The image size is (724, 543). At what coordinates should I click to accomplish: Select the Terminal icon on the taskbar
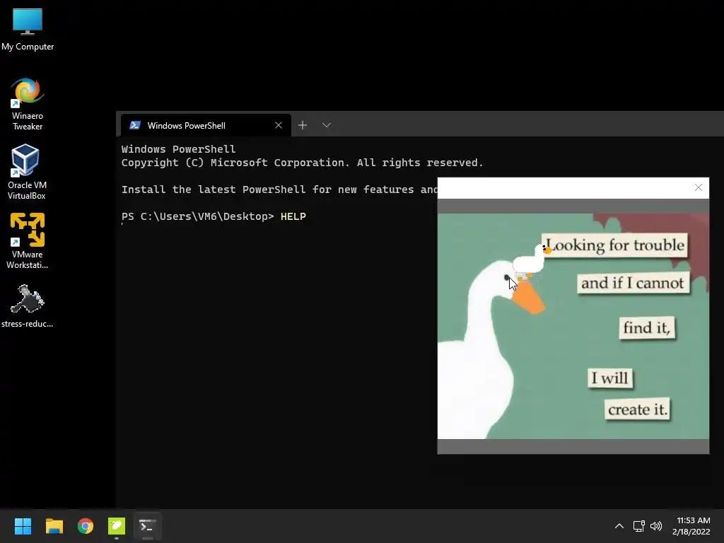coord(148,526)
